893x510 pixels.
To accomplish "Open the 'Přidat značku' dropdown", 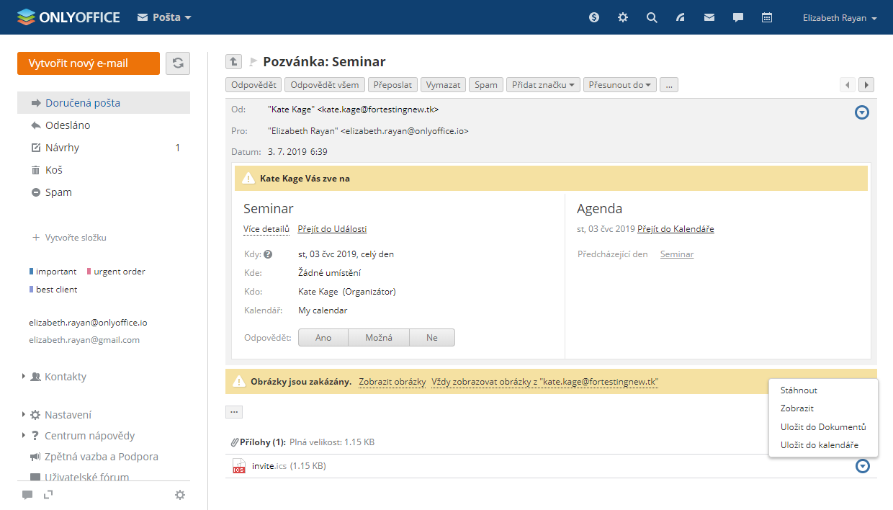I will (x=543, y=85).
